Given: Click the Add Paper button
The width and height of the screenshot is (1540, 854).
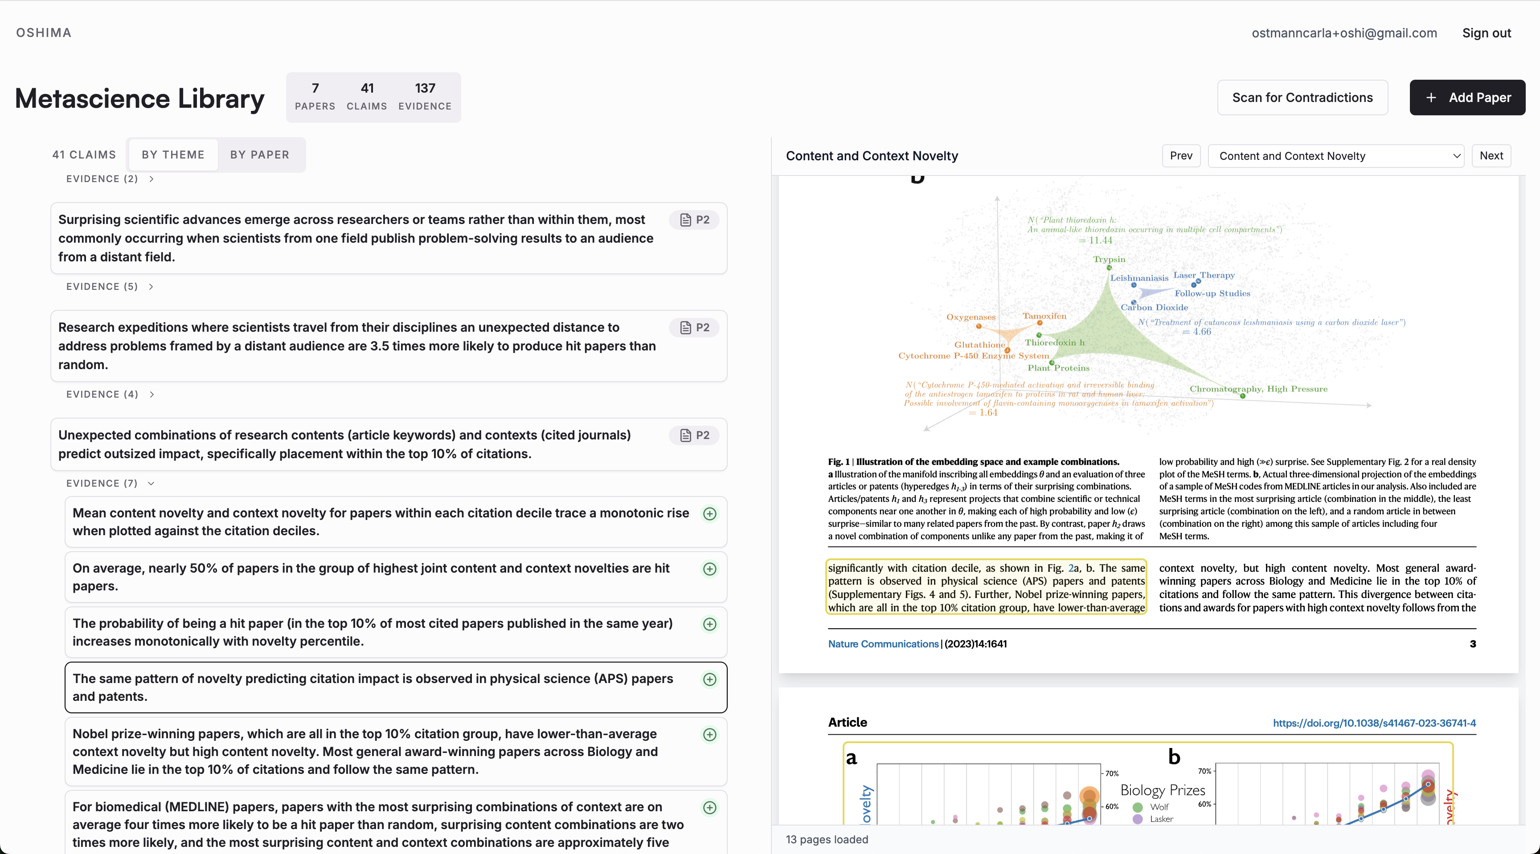Looking at the screenshot, I should pos(1467,98).
